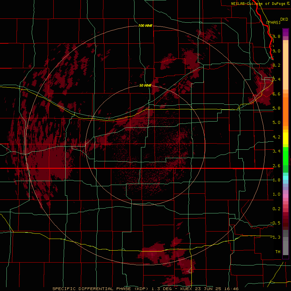Click the 50 NMI range ring label

145,85
